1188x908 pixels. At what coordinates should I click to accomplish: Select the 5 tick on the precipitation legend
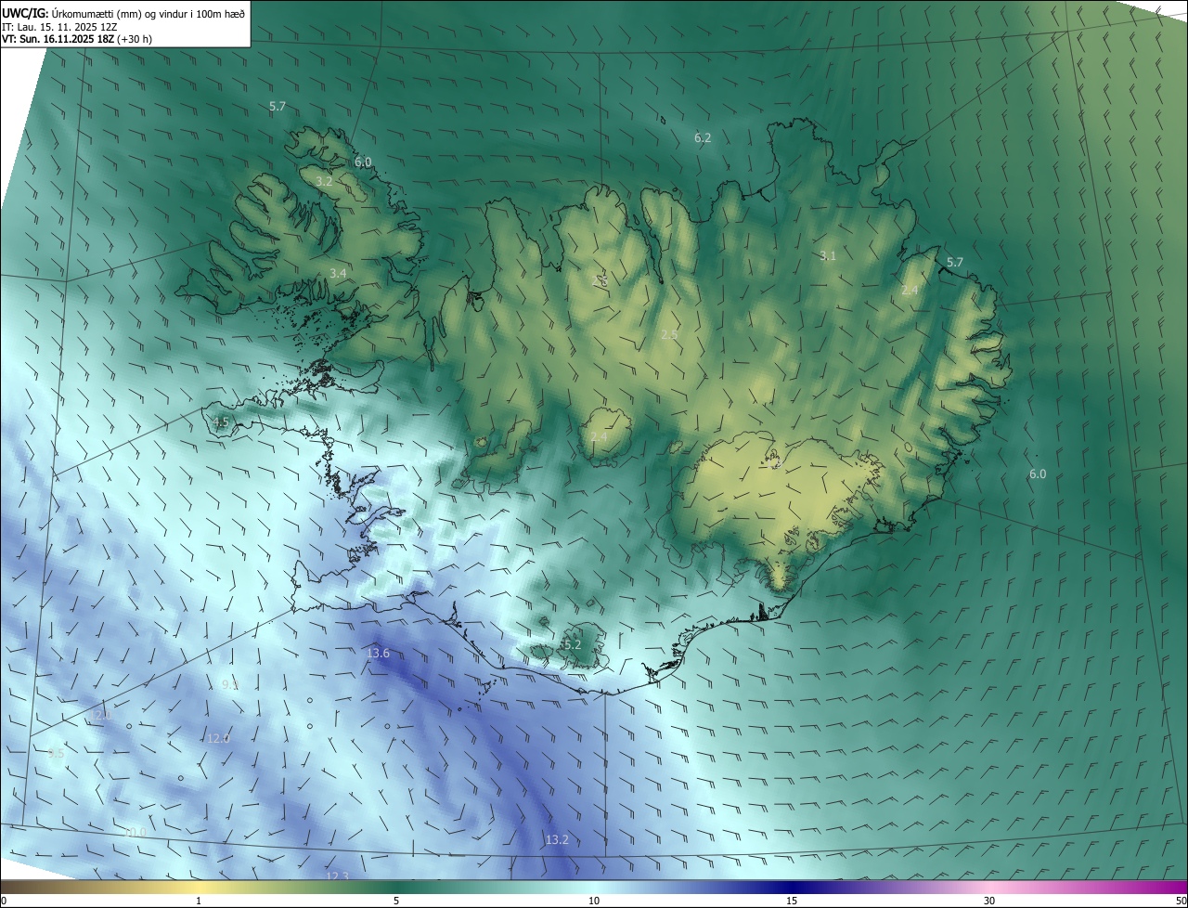point(396,901)
